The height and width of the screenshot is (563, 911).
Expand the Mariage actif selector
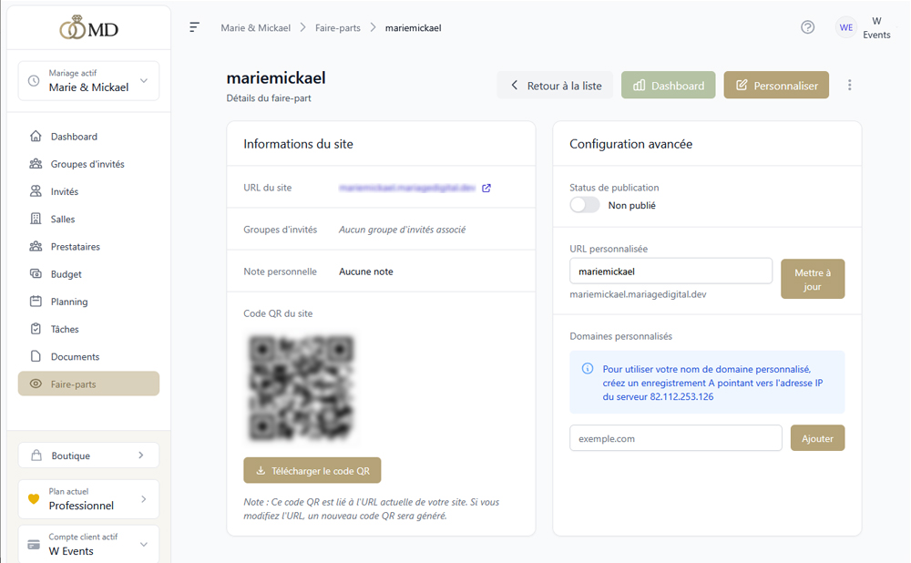click(x=89, y=81)
